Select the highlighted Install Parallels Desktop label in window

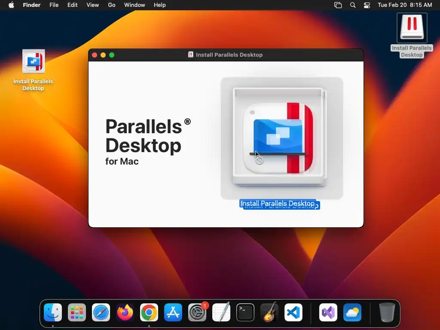(279, 204)
